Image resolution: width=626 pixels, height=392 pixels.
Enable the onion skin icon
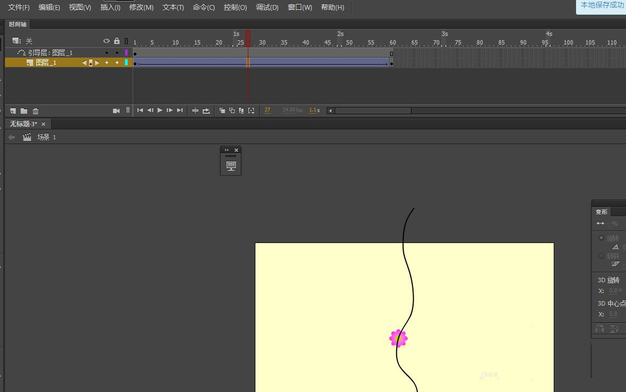(x=222, y=111)
